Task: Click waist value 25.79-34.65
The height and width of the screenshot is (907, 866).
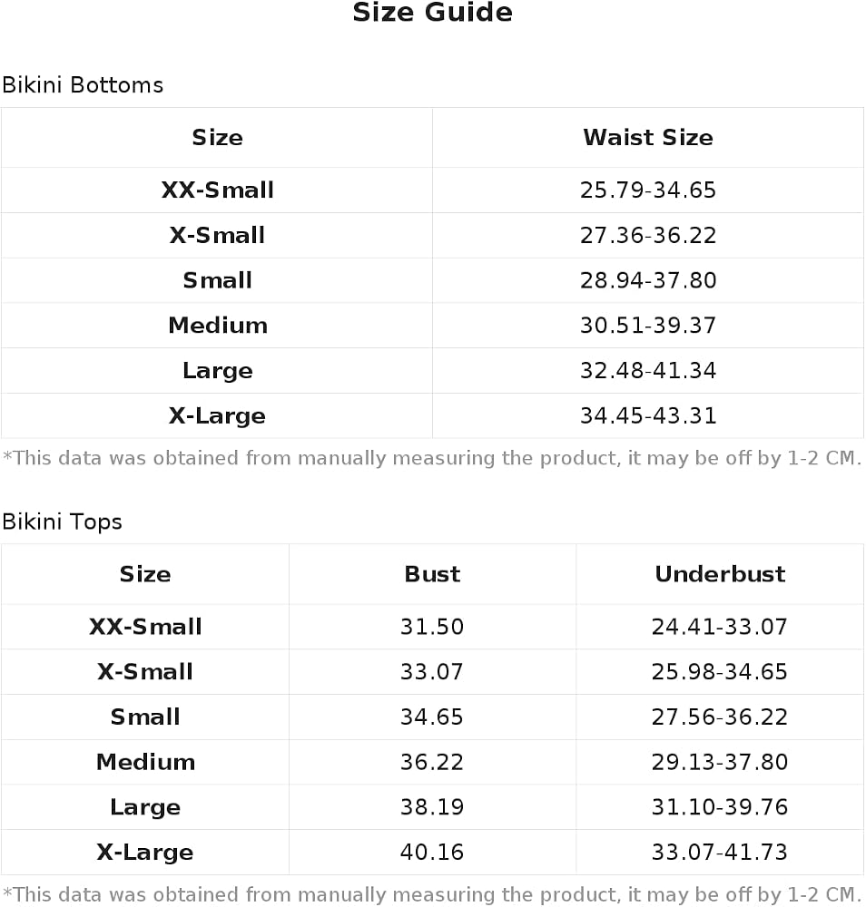Action: pos(648,190)
